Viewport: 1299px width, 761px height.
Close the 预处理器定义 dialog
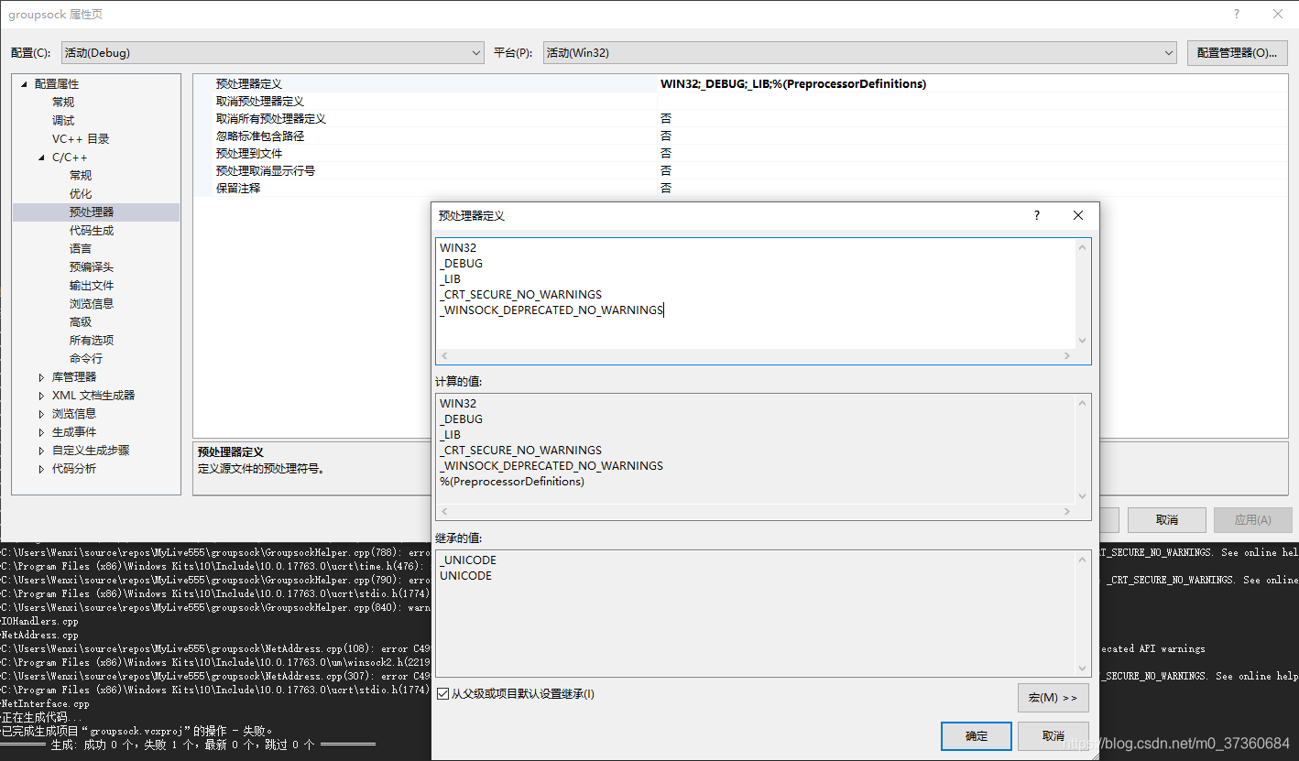click(1078, 215)
